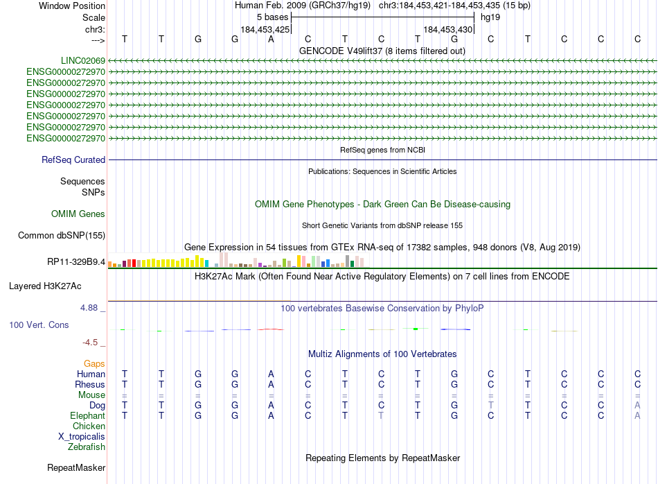This screenshot has width=658, height=484.
Task: Open the GTEx Gene Expression track title
Action: 382,247
